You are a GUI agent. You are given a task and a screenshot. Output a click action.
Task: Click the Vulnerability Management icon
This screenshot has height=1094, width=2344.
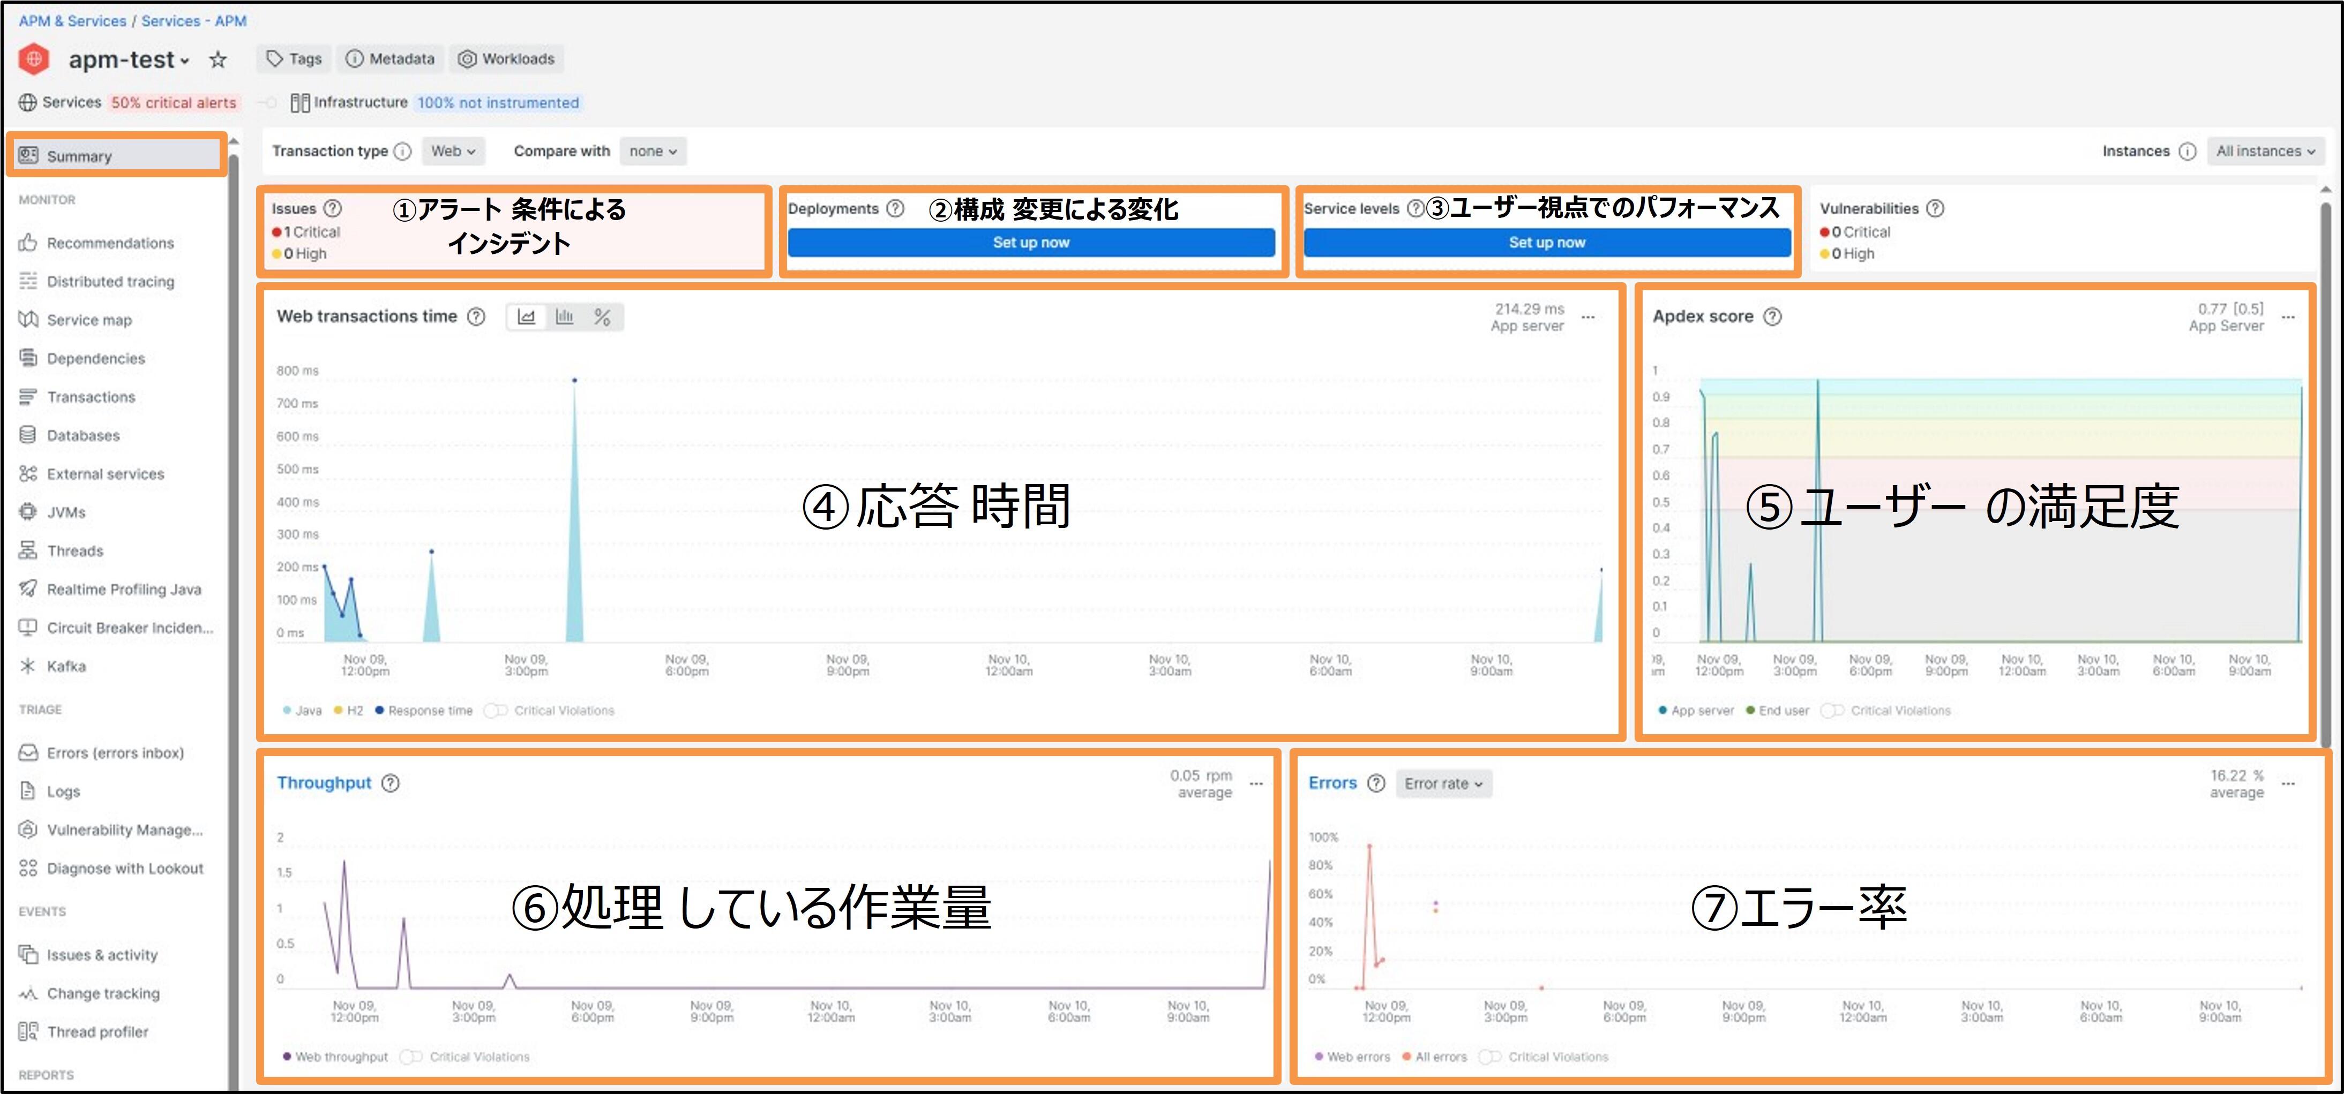[28, 829]
